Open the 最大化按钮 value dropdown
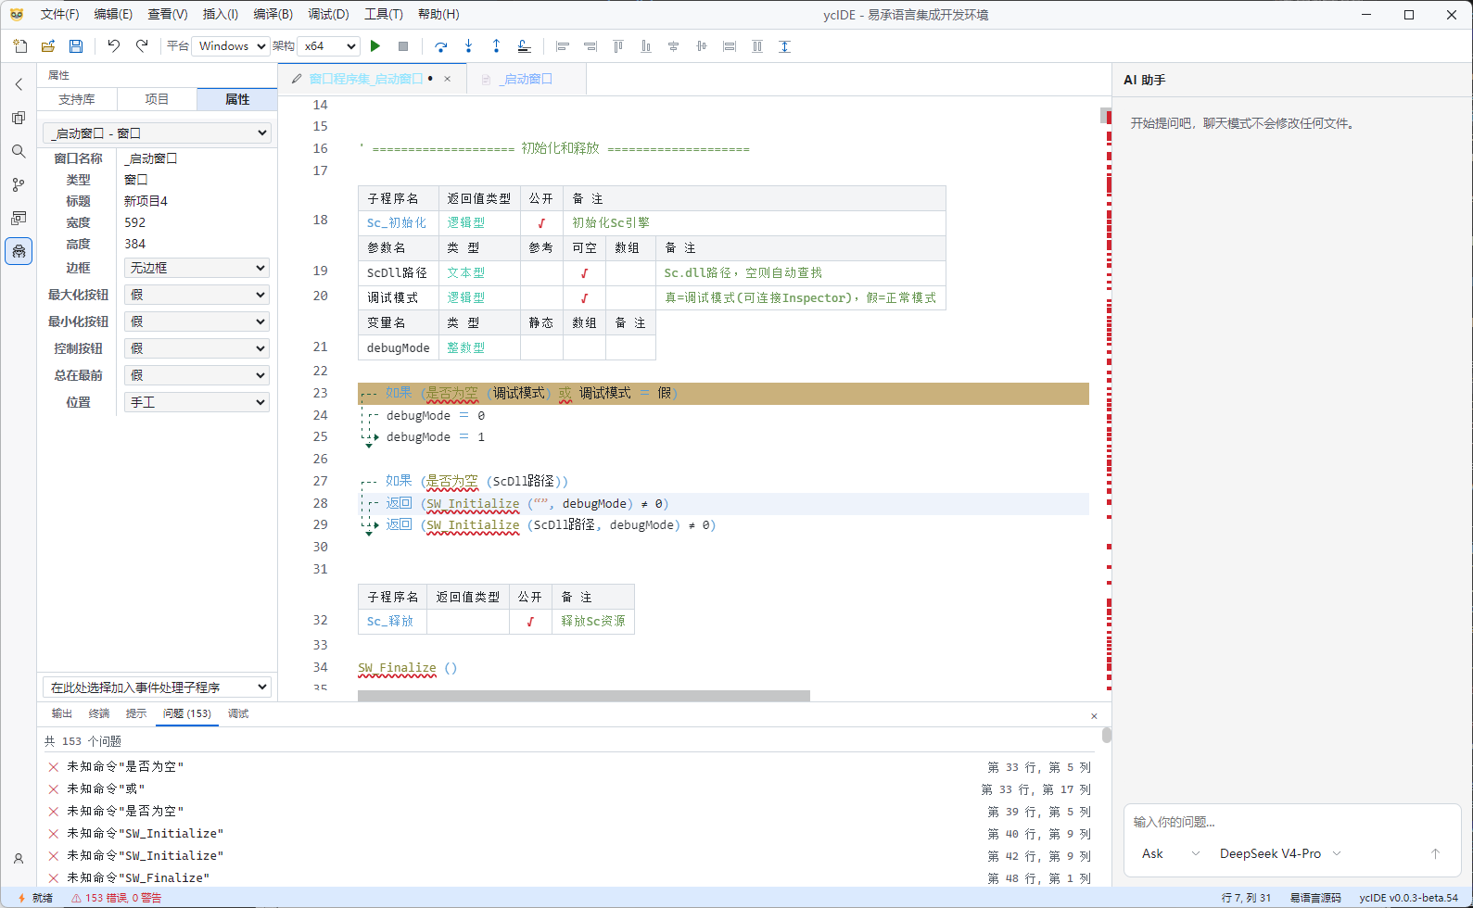This screenshot has width=1473, height=908. (197, 295)
